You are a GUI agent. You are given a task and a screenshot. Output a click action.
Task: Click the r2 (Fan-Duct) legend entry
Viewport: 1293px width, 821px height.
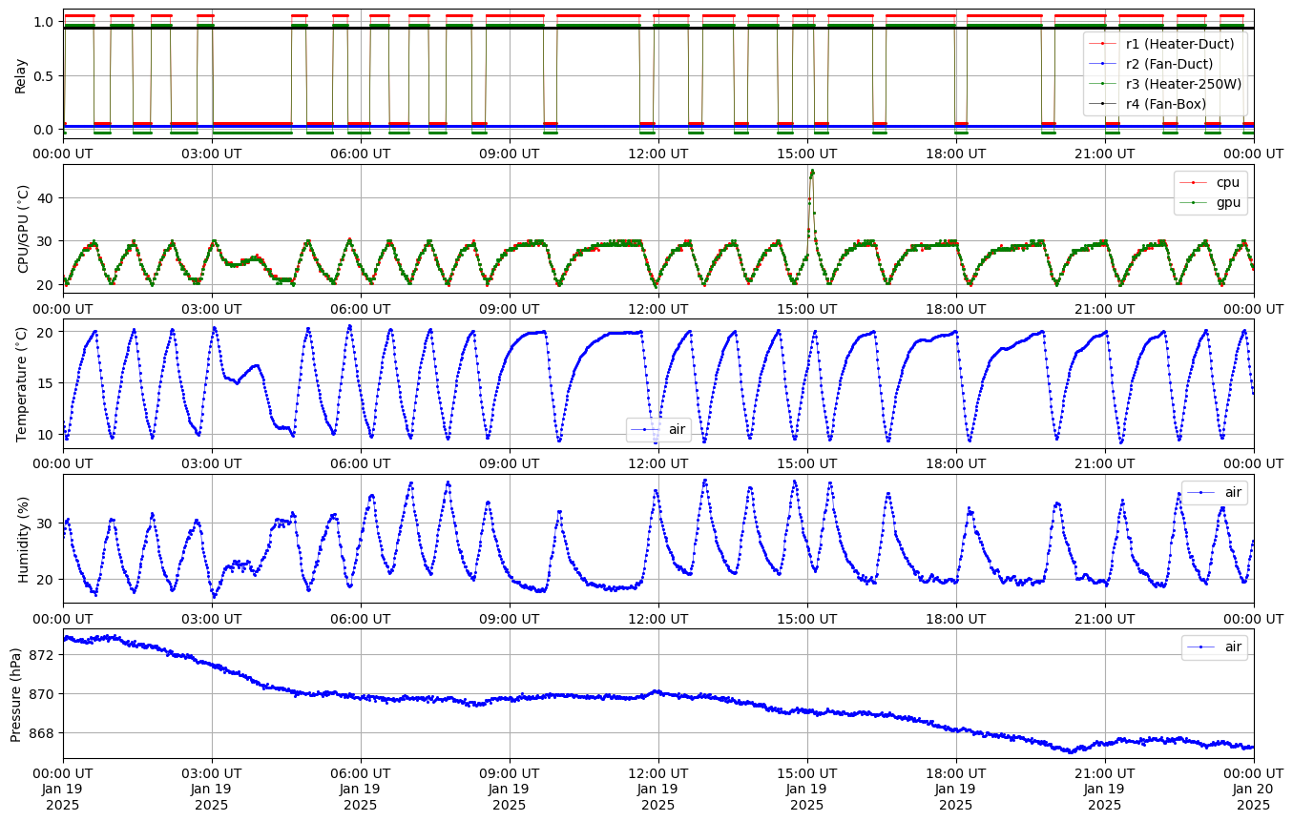[1153, 64]
